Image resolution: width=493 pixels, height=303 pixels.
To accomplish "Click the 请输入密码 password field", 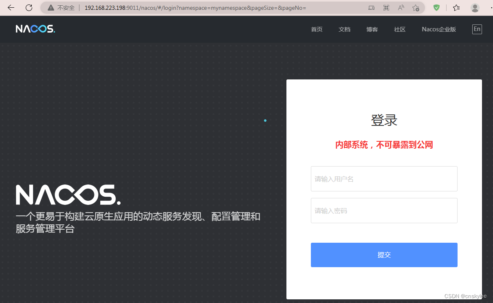I will [x=384, y=211].
